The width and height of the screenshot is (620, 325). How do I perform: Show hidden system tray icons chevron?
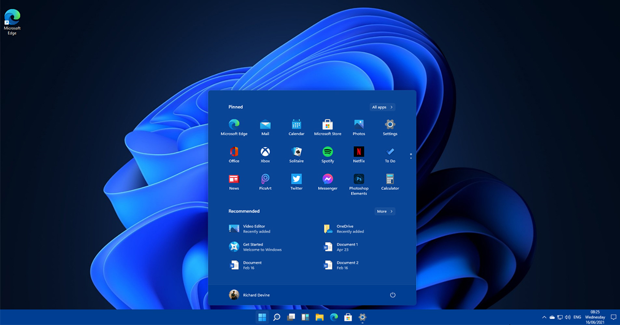point(544,317)
